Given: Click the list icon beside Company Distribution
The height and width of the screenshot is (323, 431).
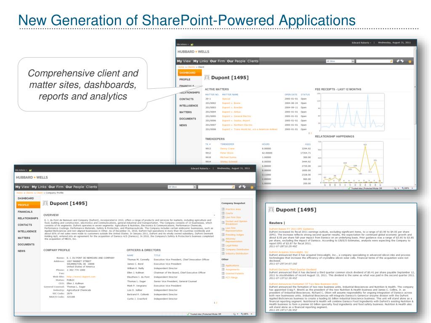Looking at the screenshot, I should tap(223, 249).
